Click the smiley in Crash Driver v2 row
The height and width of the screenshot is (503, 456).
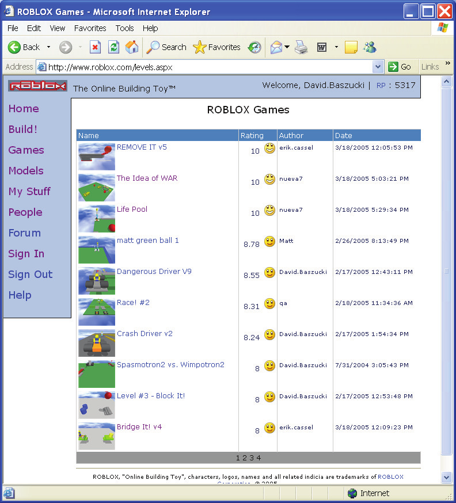[269, 334]
